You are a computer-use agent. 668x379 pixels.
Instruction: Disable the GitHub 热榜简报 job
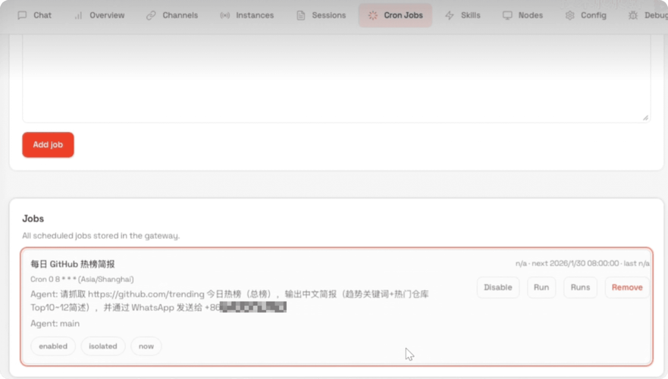(x=498, y=287)
